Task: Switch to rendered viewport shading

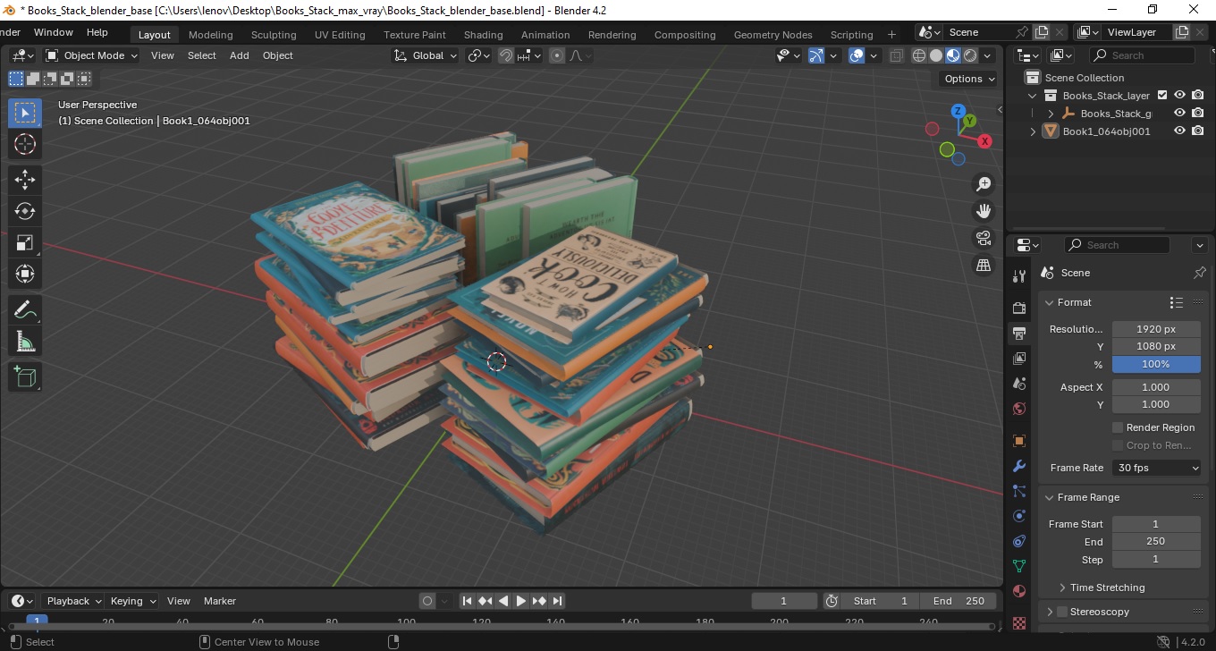Action: pyautogui.click(x=970, y=55)
